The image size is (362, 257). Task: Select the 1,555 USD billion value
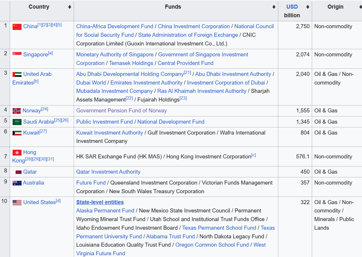pos(303,111)
